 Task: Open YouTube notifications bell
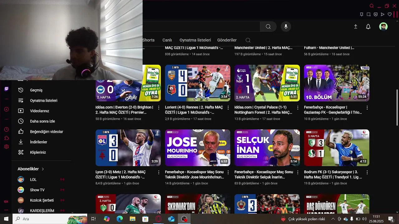[368, 27]
